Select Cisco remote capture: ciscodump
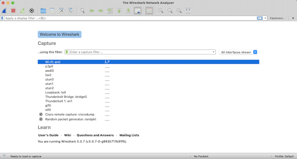Viewport: 297px width, 159px height. [x=148, y=115]
